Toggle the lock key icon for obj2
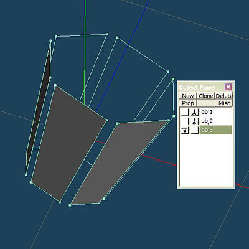249x249 pixels. point(194,121)
